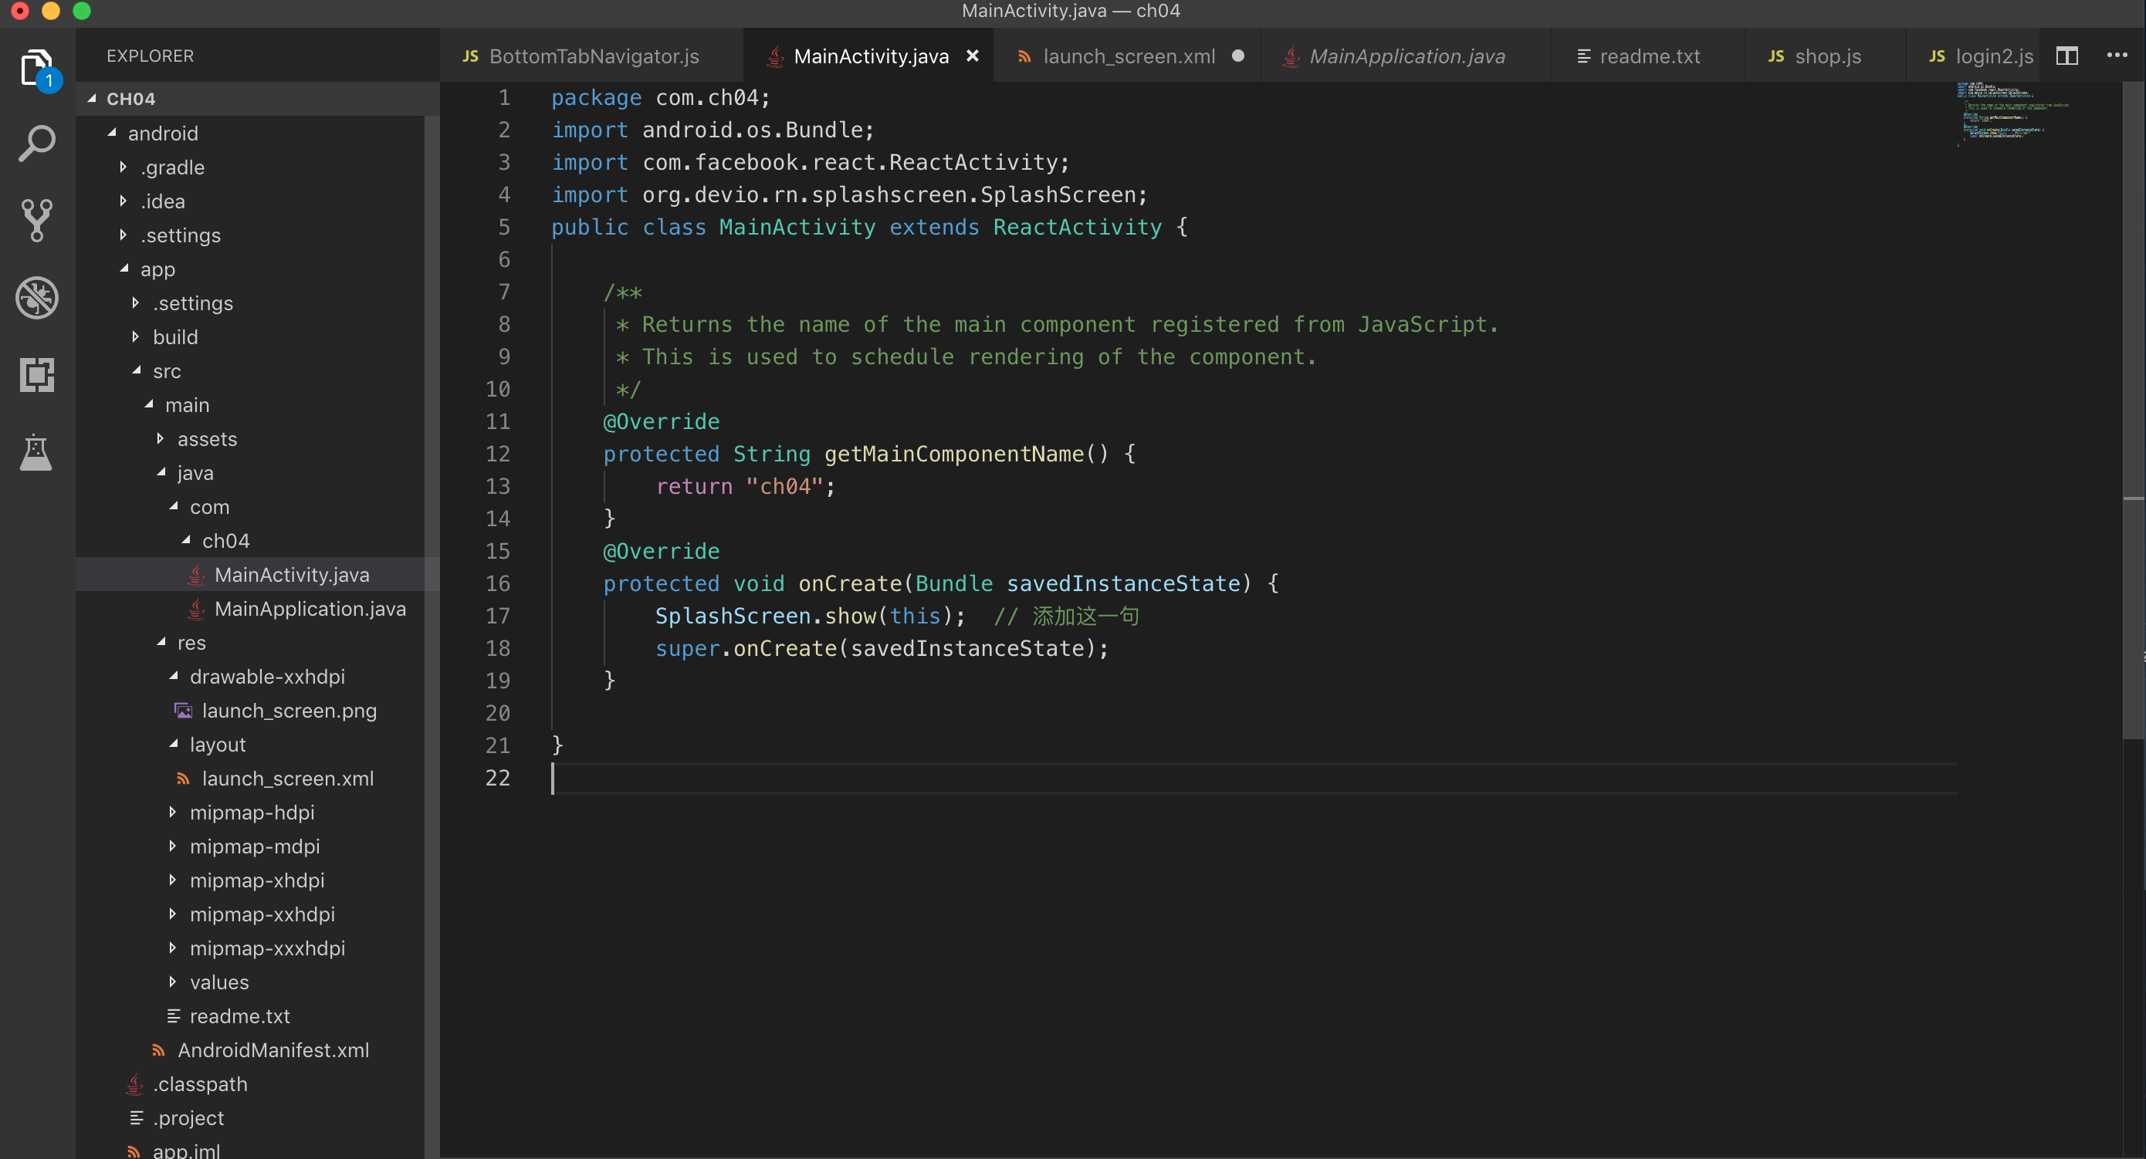Close the MainActivity.java tab
The width and height of the screenshot is (2146, 1159).
pos(972,56)
